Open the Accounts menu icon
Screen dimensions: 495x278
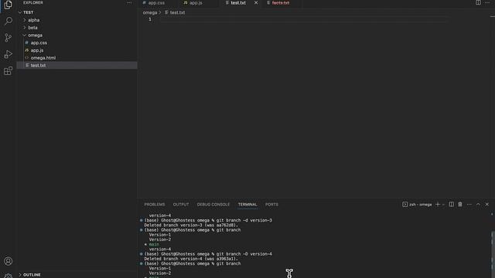9,261
